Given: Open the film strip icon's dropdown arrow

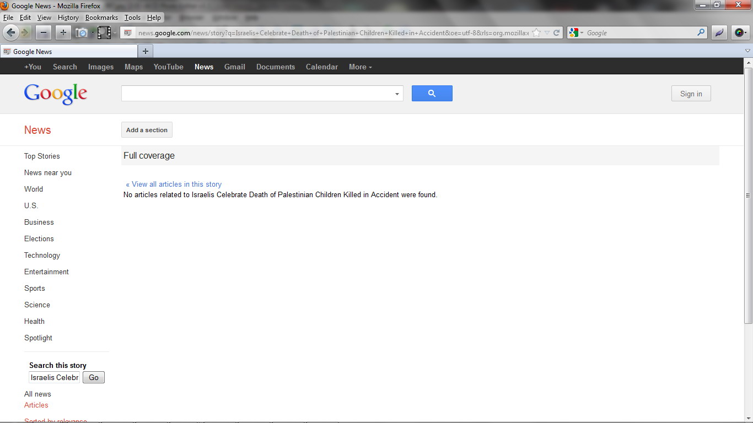Looking at the screenshot, I should (115, 33).
